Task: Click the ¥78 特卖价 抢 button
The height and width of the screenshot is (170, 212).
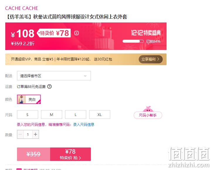Action: 70,154
